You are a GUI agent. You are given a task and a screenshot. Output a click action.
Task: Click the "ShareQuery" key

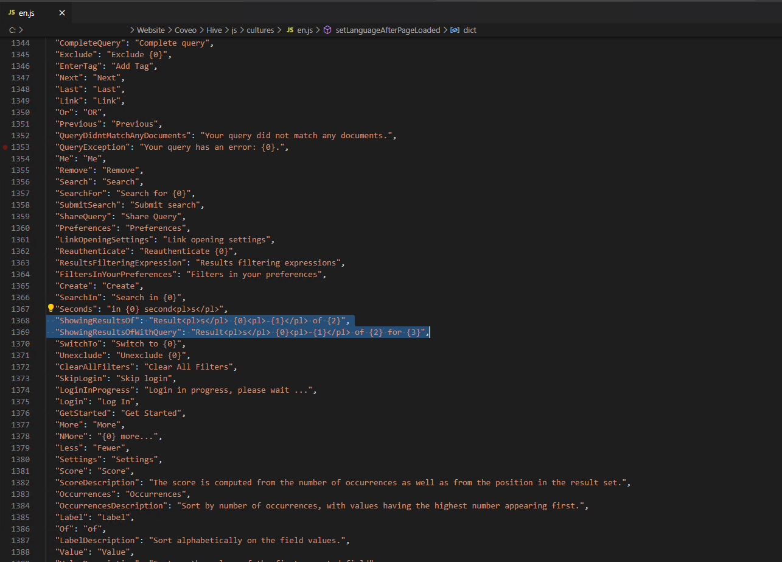84,217
